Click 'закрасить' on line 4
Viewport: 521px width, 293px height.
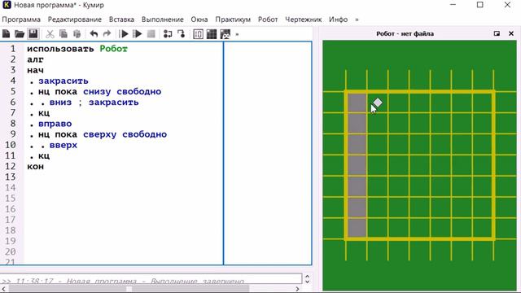coord(63,81)
